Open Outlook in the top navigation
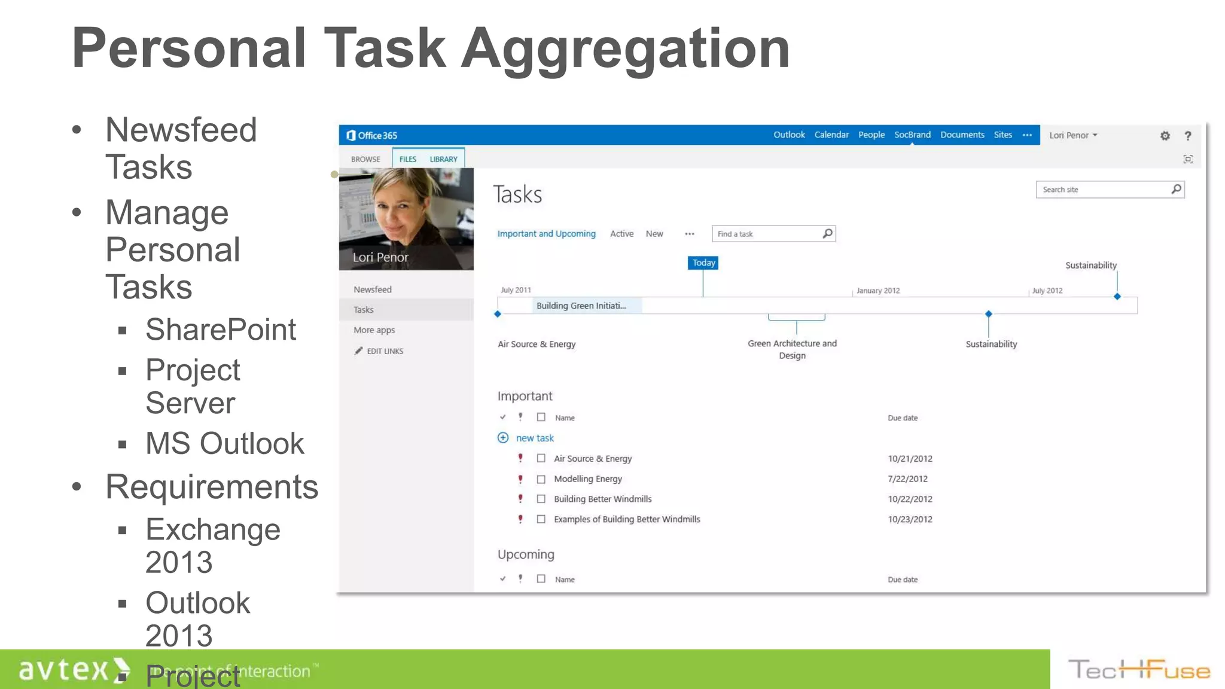This screenshot has height=689, width=1225. click(x=789, y=135)
